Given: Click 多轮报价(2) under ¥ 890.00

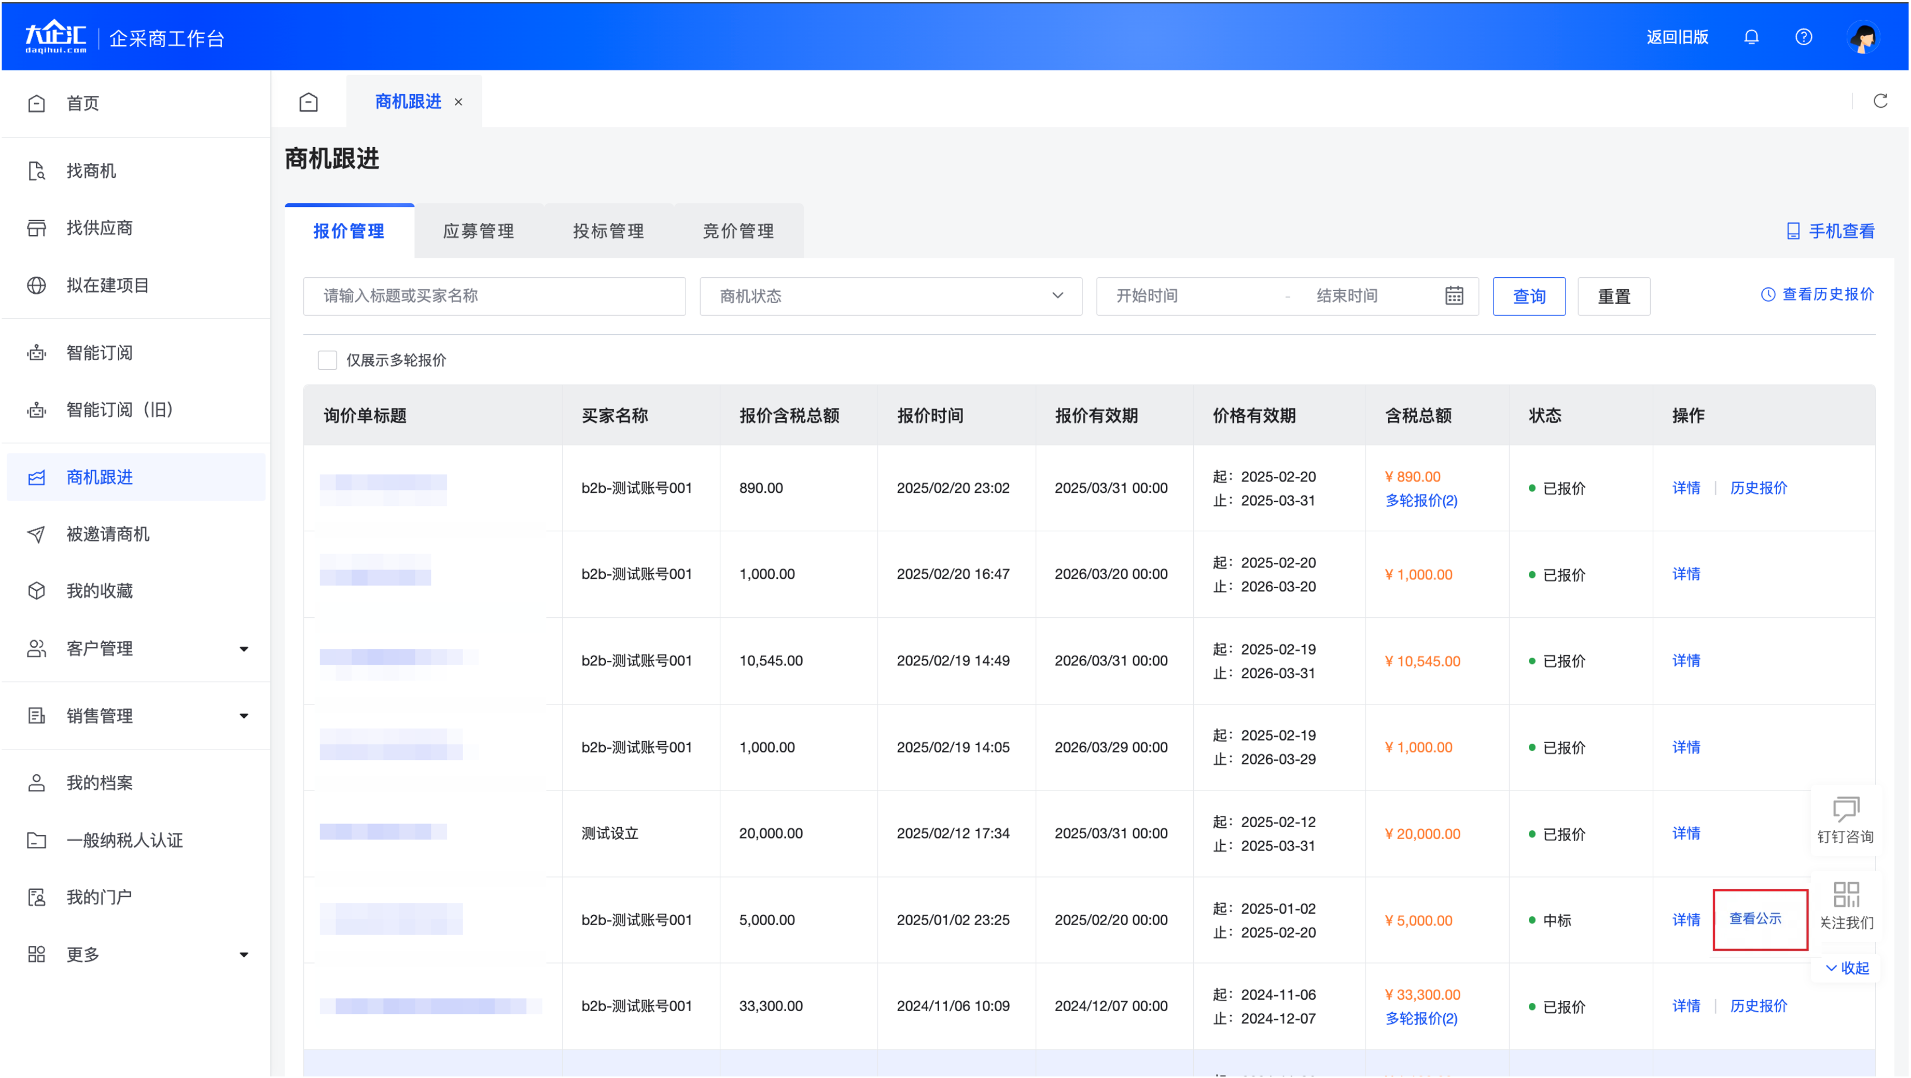Looking at the screenshot, I should (1420, 501).
